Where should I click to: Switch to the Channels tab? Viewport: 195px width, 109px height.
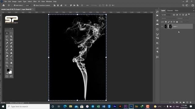(x=170, y=11)
